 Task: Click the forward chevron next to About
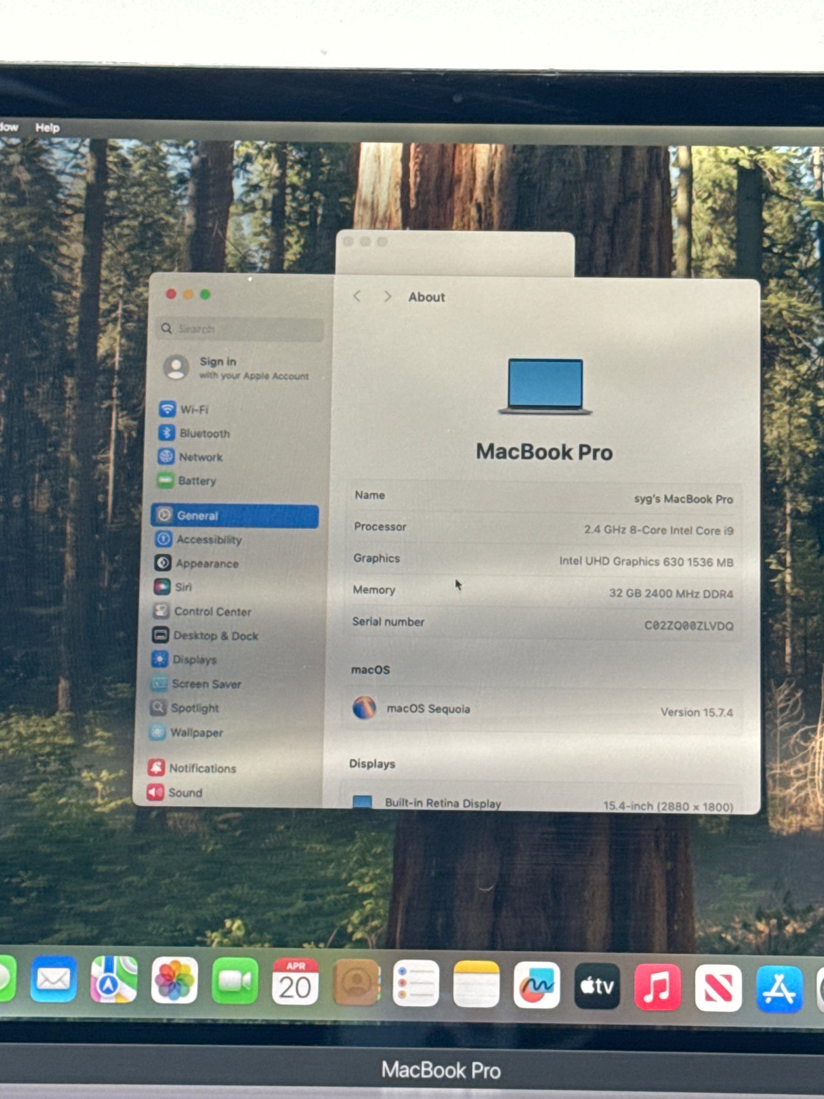pos(387,296)
